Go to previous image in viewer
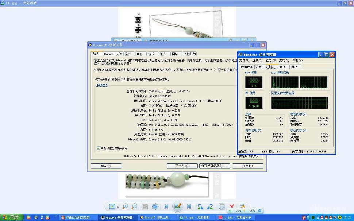 (166, 206)
